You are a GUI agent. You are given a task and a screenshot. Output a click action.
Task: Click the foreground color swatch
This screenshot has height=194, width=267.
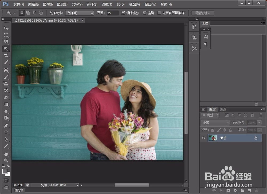[x=5, y=171]
